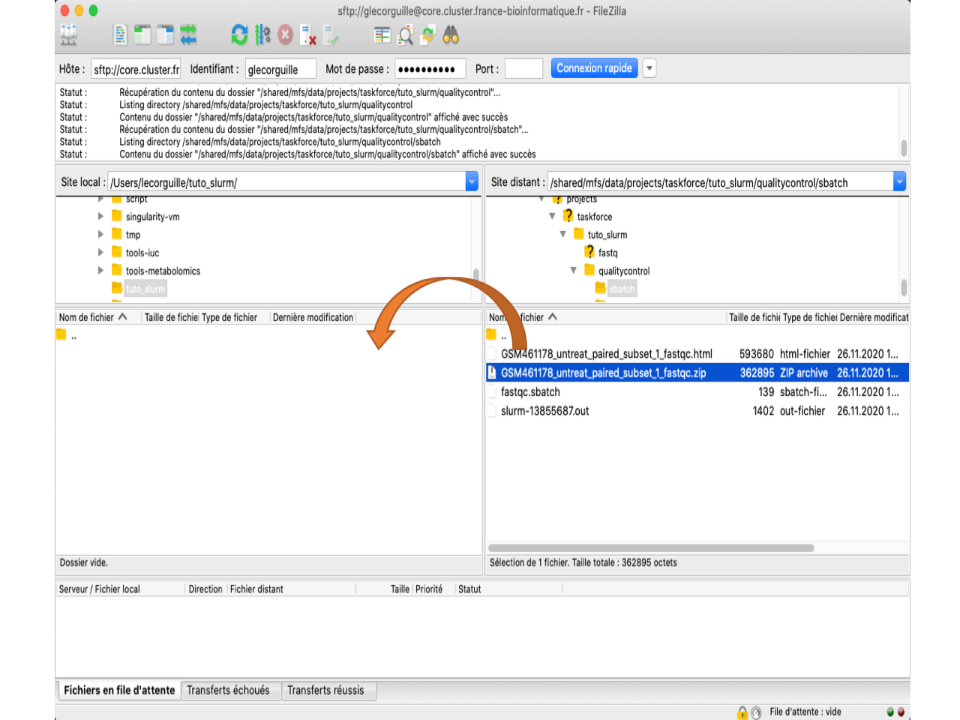Click the activity indicator LEDs in status bar
The image size is (960, 720).
[x=895, y=712]
